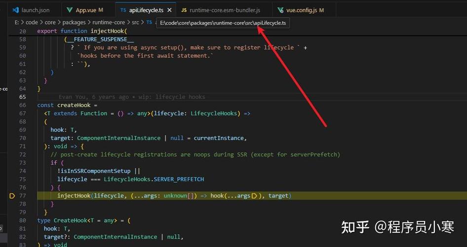Image resolution: width=467 pixels, height=247 pixels.
Task: Click the Vue icon on App.vue tab
Action: [x=70, y=10]
